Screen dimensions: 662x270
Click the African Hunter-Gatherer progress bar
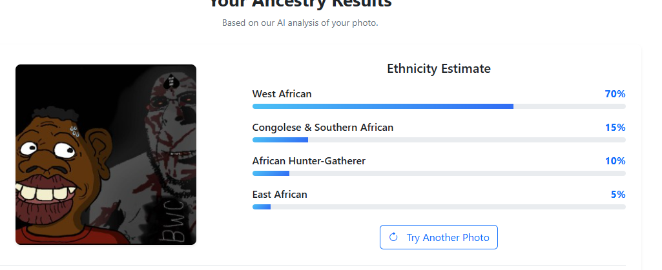(439, 173)
